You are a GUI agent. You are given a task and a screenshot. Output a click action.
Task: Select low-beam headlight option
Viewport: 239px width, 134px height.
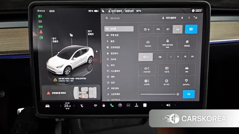[x=168, y=29]
